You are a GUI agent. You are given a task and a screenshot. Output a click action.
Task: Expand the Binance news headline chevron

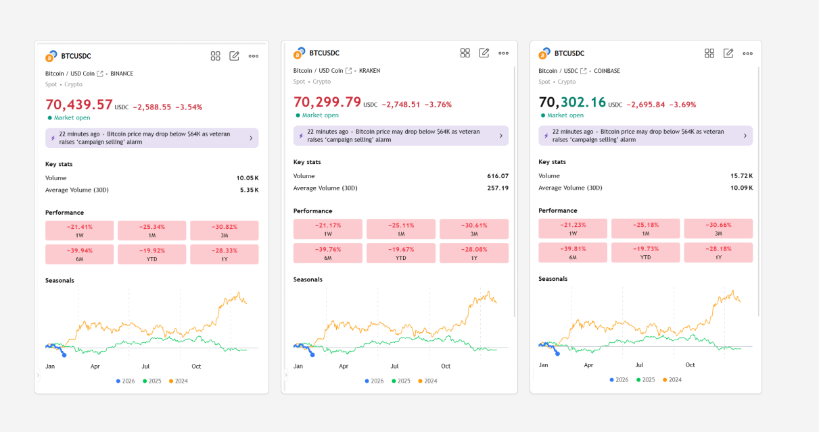[251, 138]
